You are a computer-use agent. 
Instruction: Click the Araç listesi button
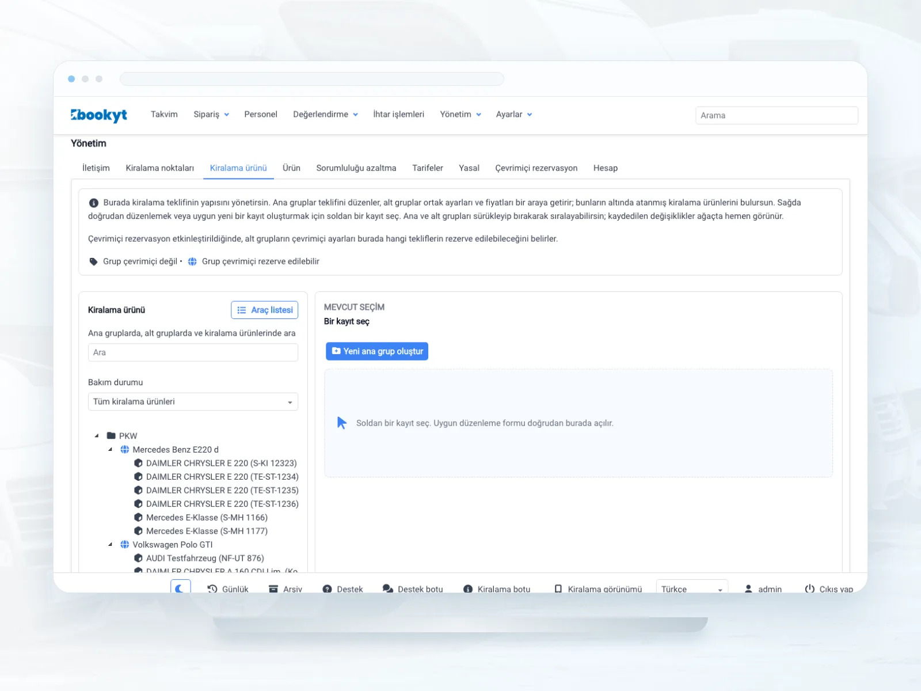point(265,310)
